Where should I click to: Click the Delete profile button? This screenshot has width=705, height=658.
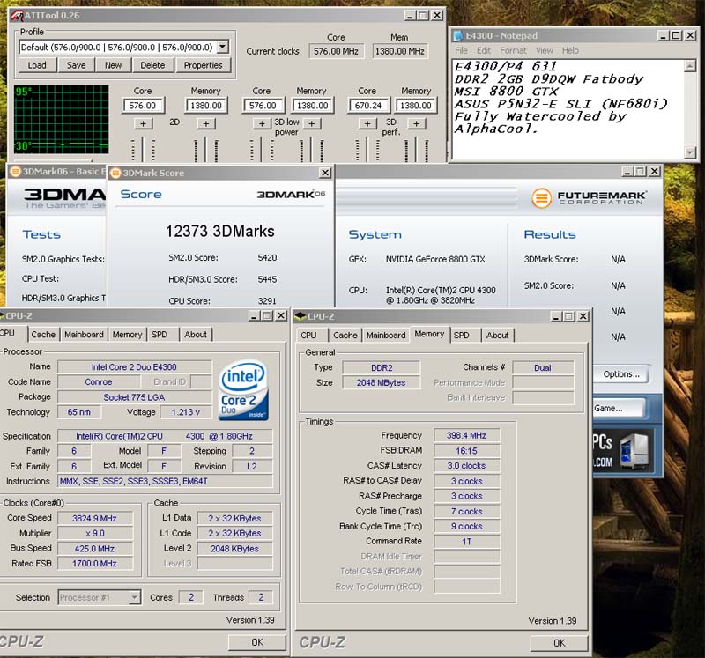152,65
